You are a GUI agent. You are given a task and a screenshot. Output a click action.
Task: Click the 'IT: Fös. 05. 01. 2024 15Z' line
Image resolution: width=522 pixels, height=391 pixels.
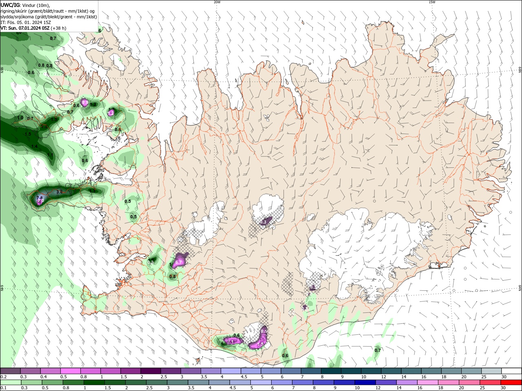[x=26, y=22]
